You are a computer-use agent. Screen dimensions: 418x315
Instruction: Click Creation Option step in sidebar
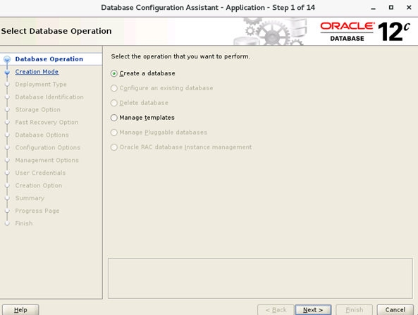point(39,185)
